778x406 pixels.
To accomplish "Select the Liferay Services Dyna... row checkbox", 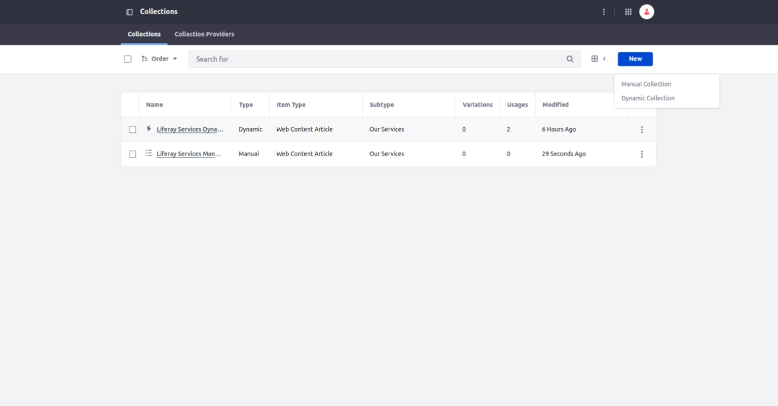I will pyautogui.click(x=132, y=130).
